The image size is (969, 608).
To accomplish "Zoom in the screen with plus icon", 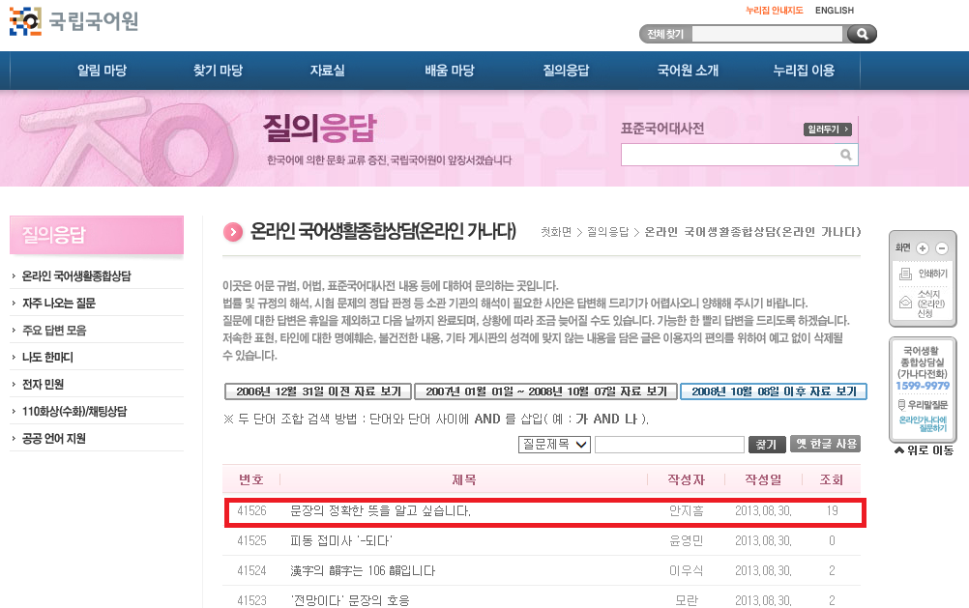I will coord(923,248).
